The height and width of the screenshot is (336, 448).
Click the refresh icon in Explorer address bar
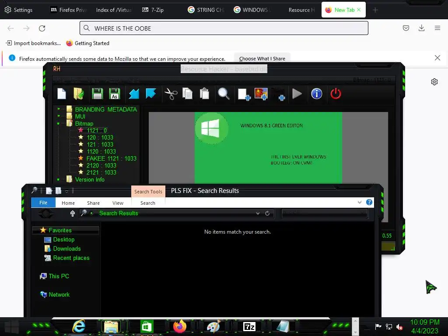(267, 213)
